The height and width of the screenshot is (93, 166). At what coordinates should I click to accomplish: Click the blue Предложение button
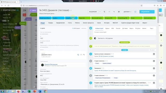pyautogui.click(x=145, y=12)
